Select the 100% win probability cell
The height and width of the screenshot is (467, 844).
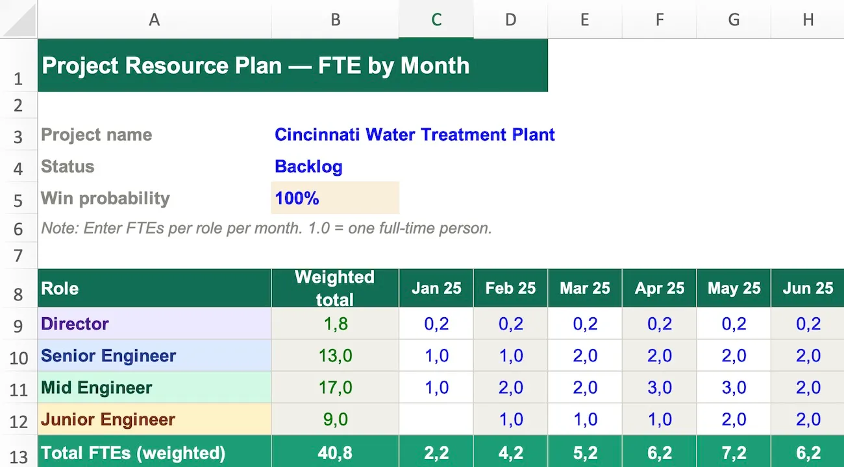pyautogui.click(x=335, y=198)
